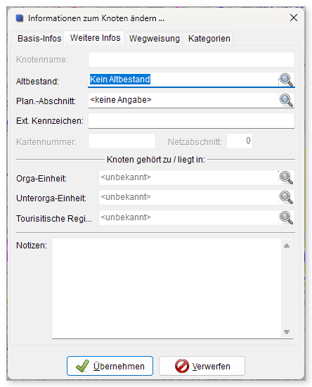
Task: Click the 'Knoten gehört zu / liegt in:' heading
Action: pos(156,160)
